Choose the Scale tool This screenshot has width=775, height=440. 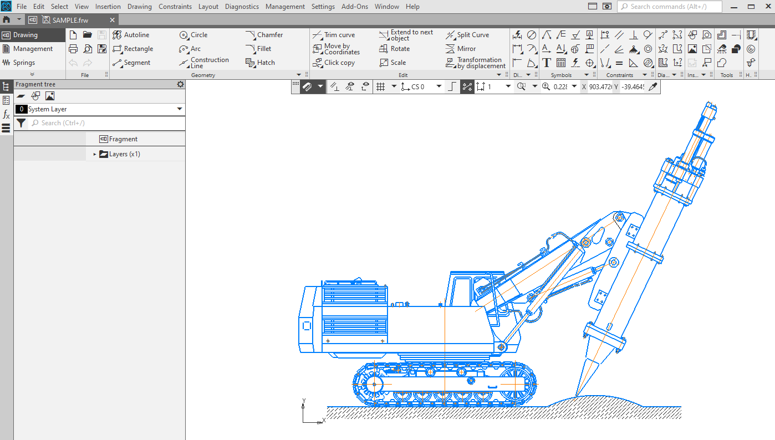392,63
